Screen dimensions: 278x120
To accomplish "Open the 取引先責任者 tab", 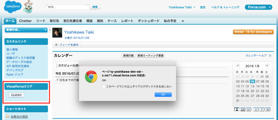I will coord(73,21).
